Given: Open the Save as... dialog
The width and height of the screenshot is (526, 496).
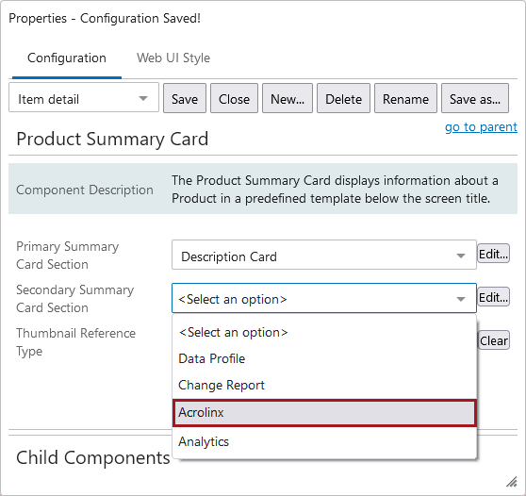Looking at the screenshot, I should [x=475, y=99].
